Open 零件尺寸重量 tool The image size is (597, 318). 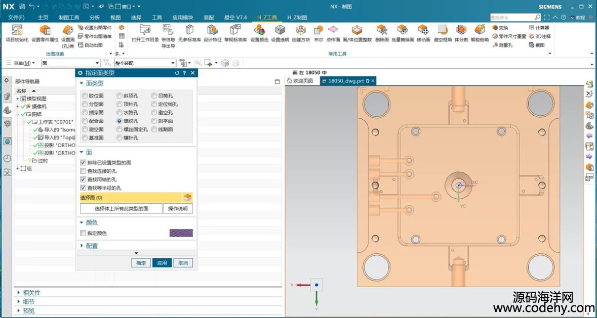[509, 36]
